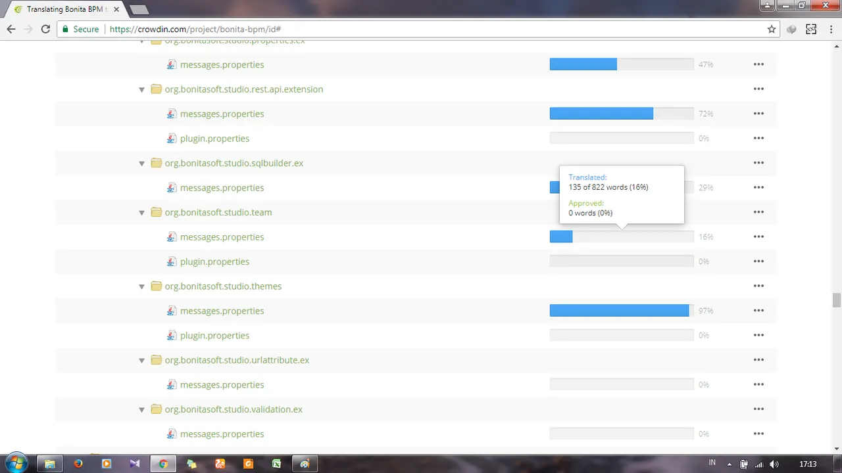Click file icon of plugin.properties under studio.team
This screenshot has height=473, width=842.
point(172,261)
